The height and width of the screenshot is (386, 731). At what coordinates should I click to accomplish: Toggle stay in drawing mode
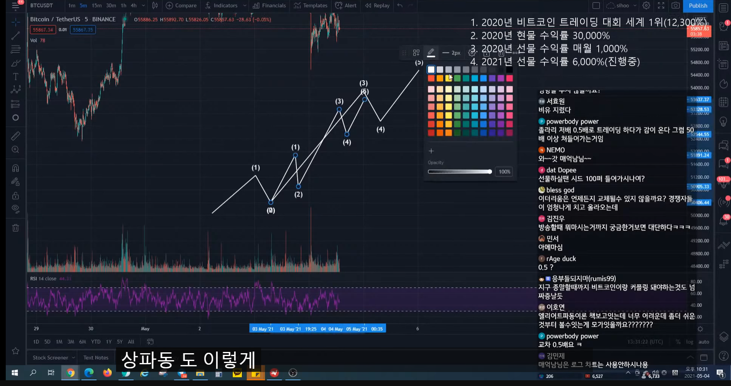click(16, 182)
